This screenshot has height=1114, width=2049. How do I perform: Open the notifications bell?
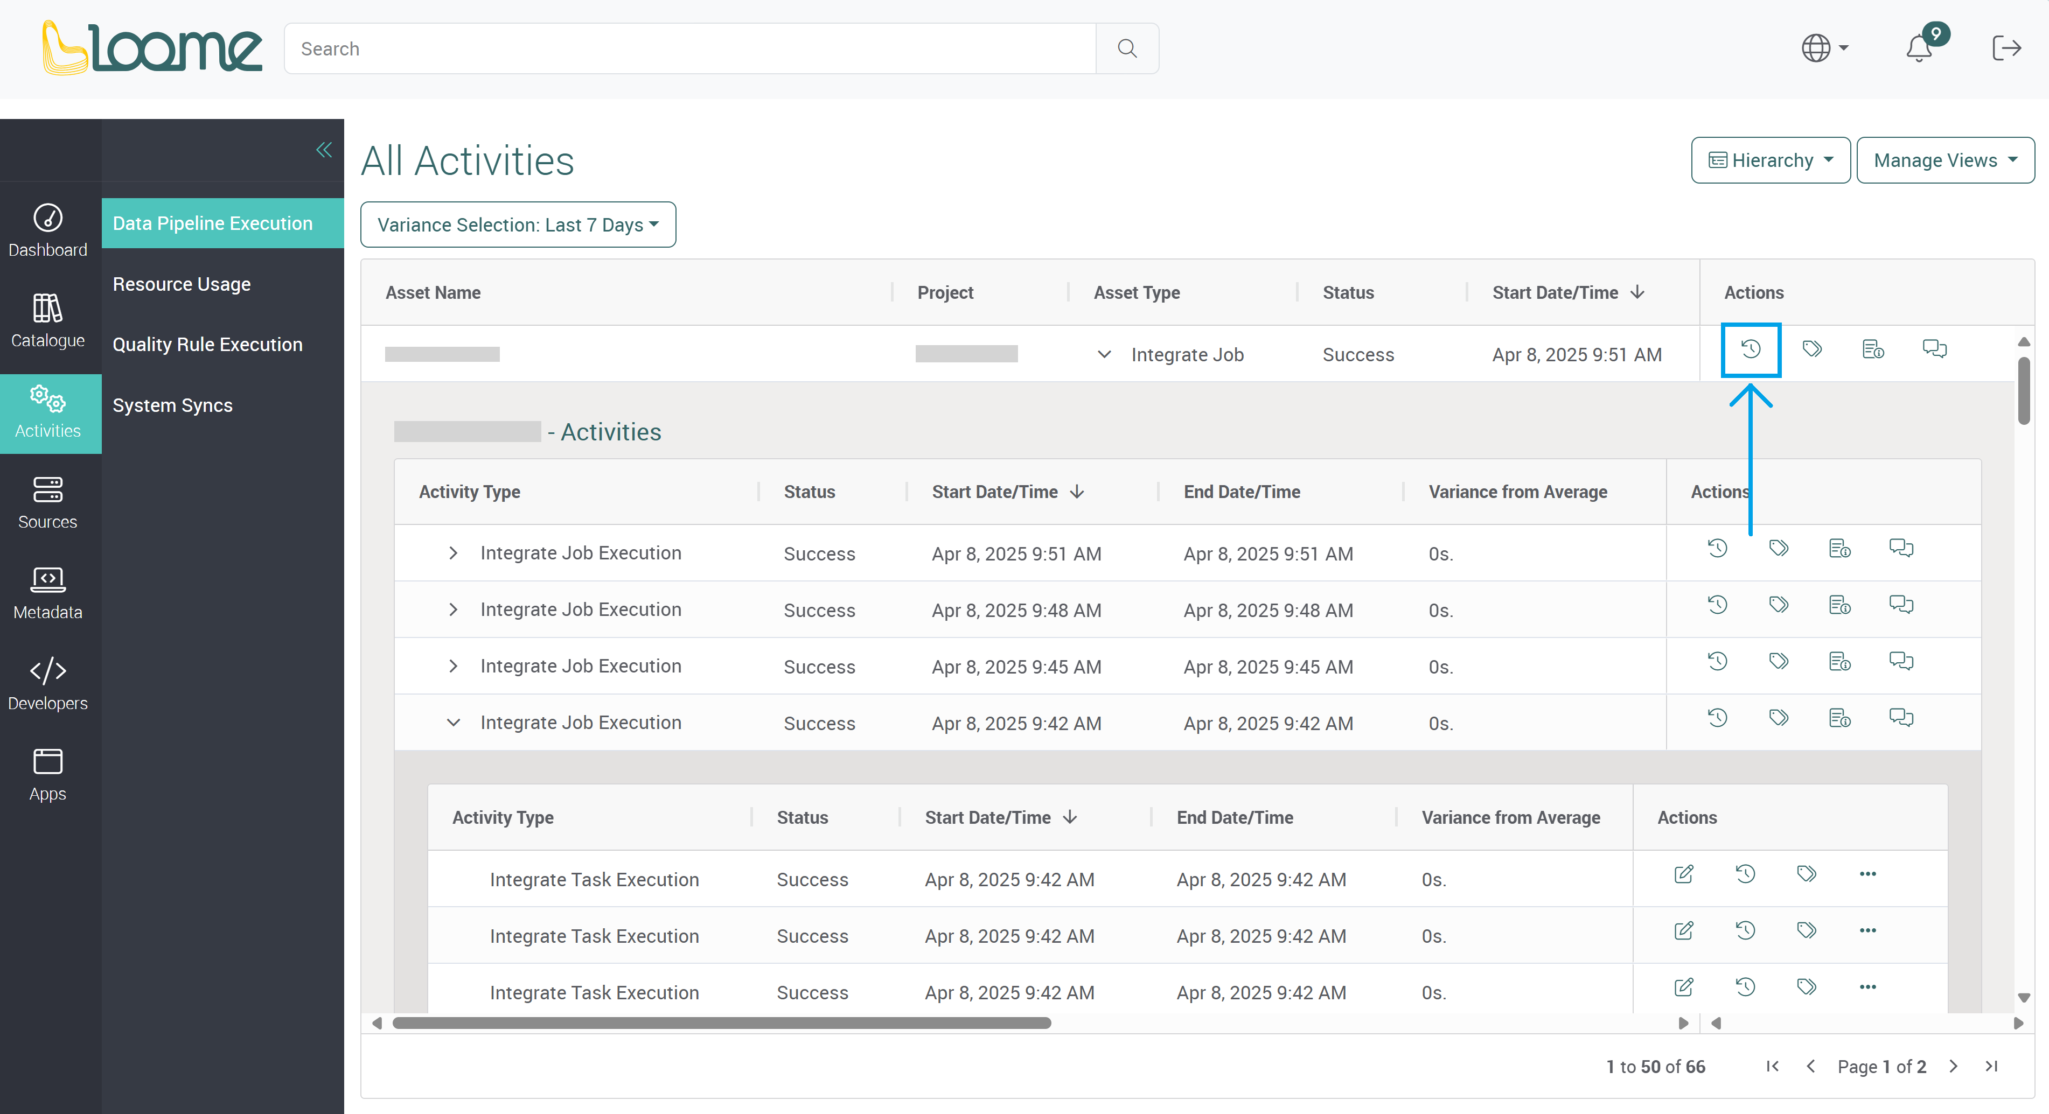1919,48
